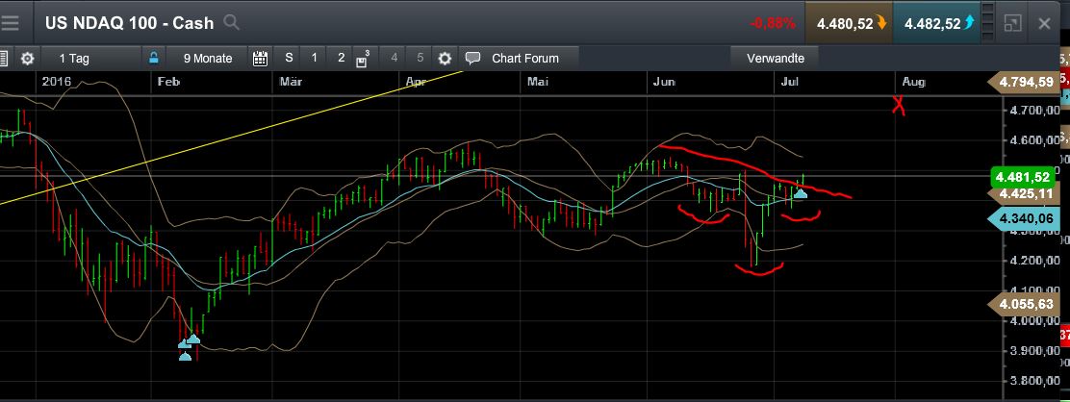Detach chart with the pop-out window icon
Image resolution: width=1070 pixels, height=402 pixels.
[x=1012, y=23]
